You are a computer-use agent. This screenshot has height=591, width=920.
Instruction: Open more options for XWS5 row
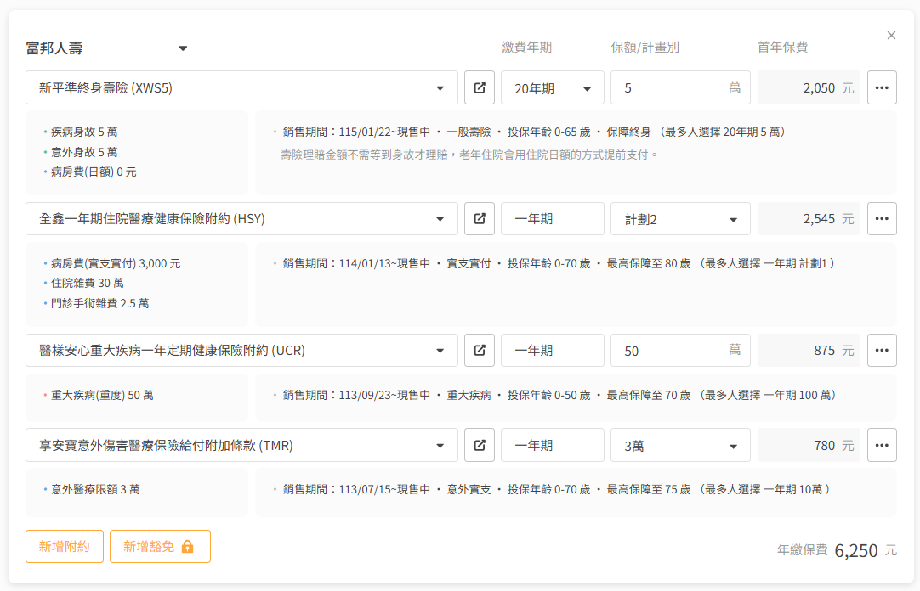coord(882,87)
